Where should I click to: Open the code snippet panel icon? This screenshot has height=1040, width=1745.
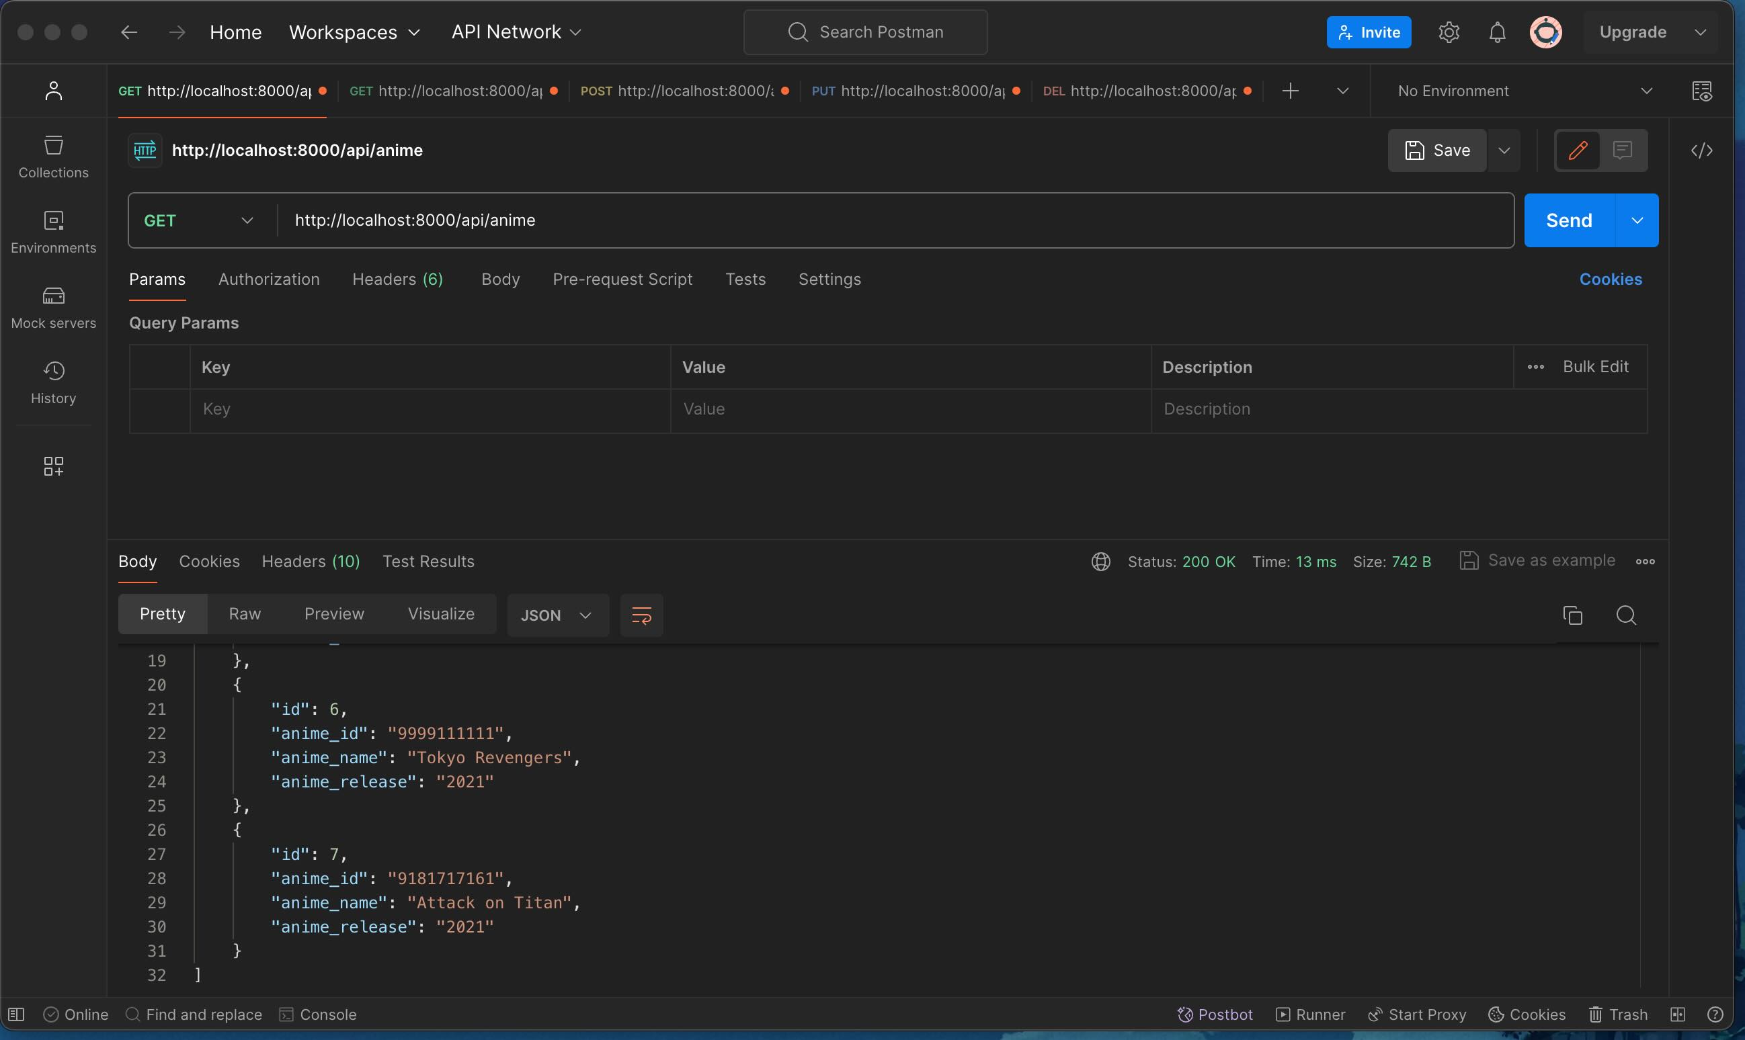pyautogui.click(x=1701, y=150)
